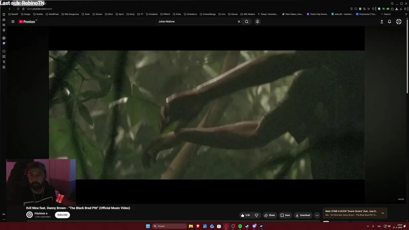Open the Pitchfork channel name link
The width and height of the screenshot is (409, 230).
(x=40, y=213)
